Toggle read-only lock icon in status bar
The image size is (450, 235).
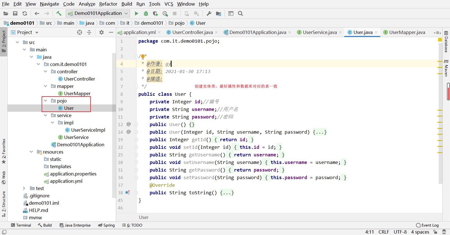pos(435,232)
